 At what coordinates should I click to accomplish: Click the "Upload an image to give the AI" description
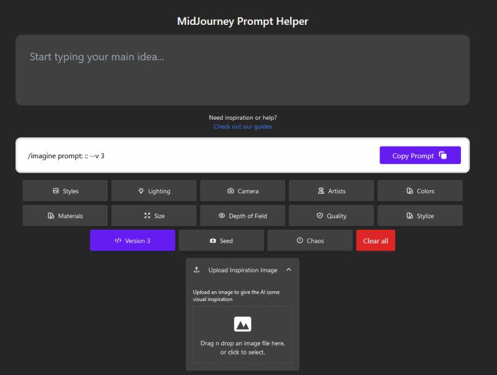click(236, 296)
